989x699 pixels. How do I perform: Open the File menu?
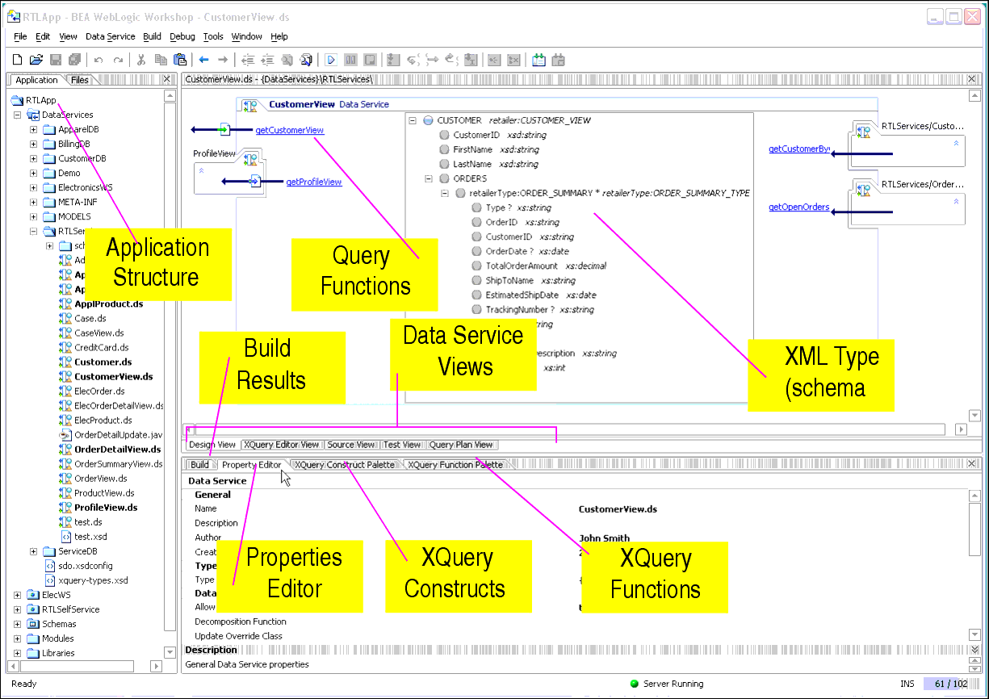(20, 36)
